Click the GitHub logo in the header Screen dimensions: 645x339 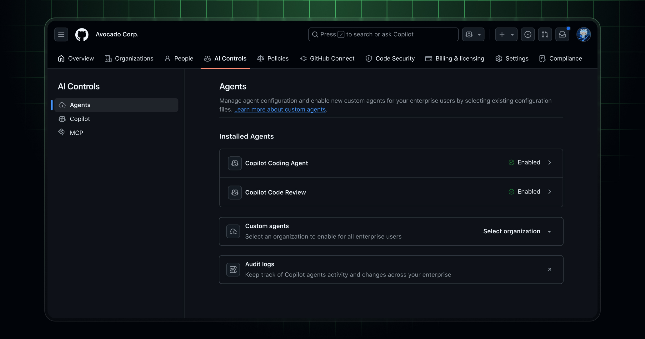pos(82,34)
